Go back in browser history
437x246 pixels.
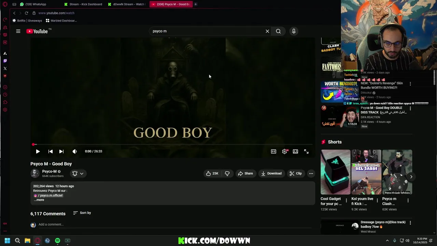click(x=14, y=13)
